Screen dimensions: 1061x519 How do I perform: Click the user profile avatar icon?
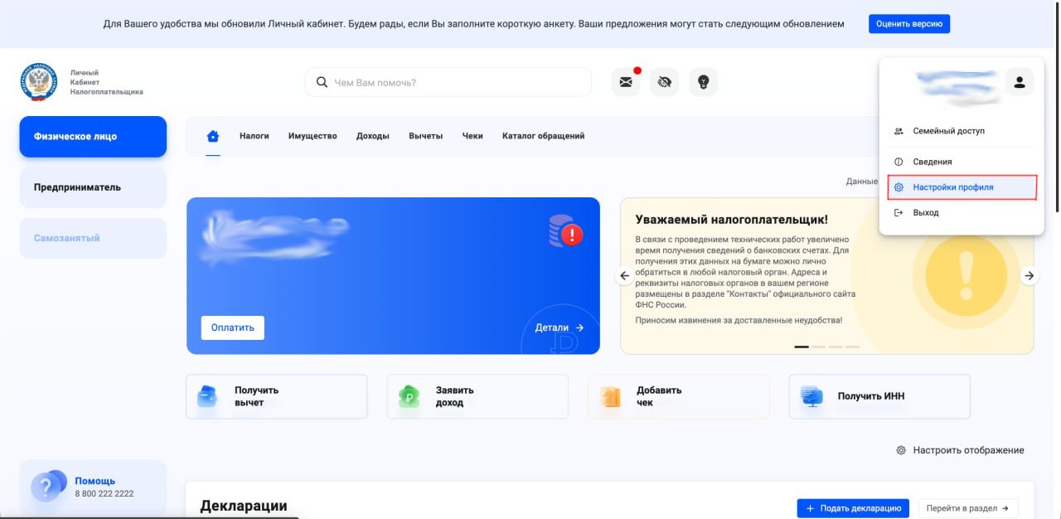[1020, 82]
